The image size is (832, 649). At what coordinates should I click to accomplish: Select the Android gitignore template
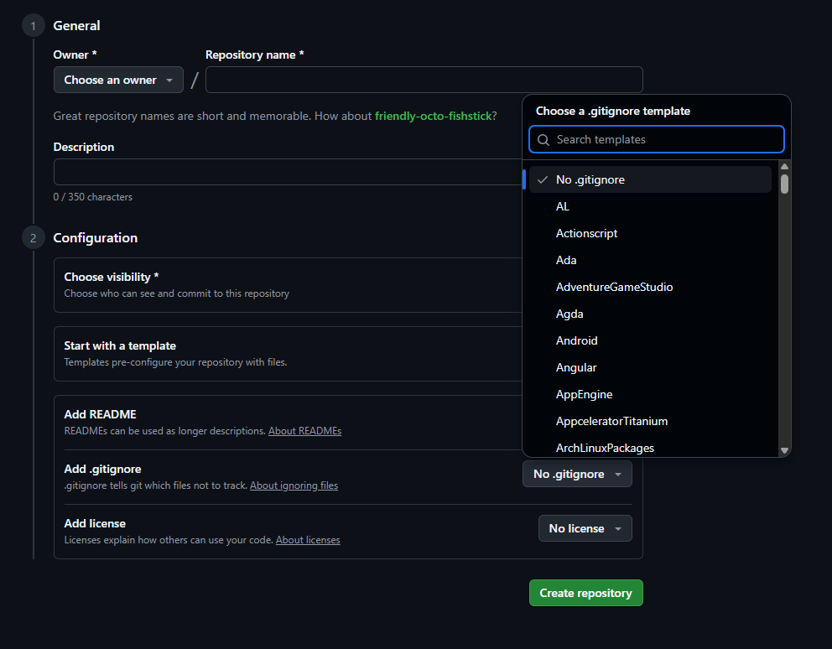coord(650,340)
